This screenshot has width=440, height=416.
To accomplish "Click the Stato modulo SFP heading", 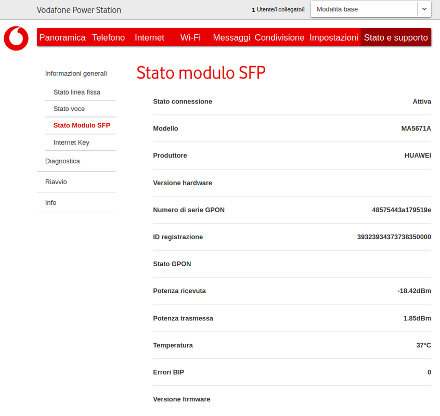I will [201, 73].
